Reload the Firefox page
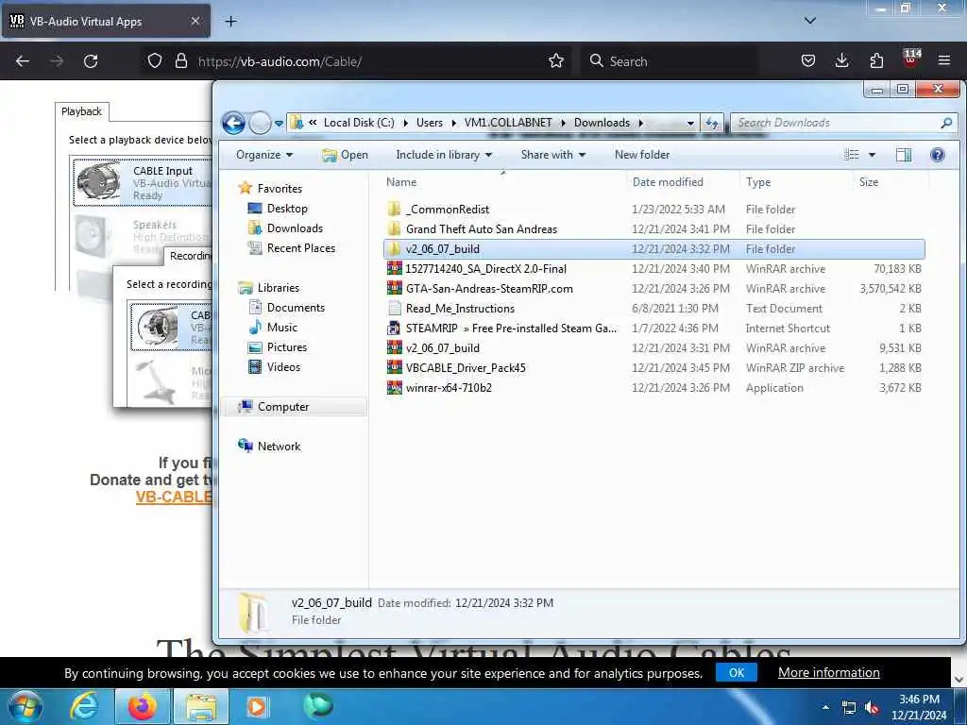This screenshot has width=967, height=725. [x=91, y=61]
